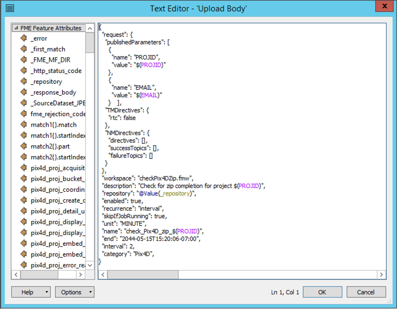Viewport: 397px width, 309px height.
Task: Click the icon next to _http_status_code
Action: coord(24,71)
